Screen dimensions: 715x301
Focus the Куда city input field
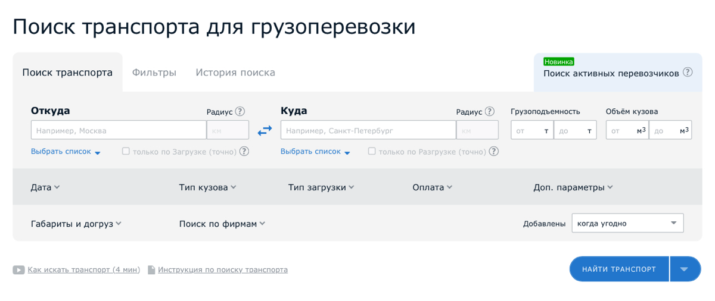coord(368,130)
